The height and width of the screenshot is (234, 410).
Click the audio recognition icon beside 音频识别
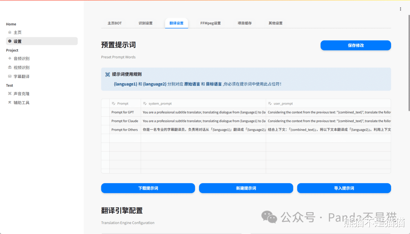coord(9,58)
